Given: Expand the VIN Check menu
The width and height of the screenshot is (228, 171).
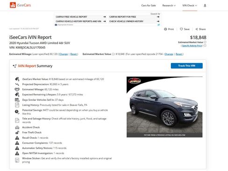Looking at the screenshot, I should pos(190,6).
